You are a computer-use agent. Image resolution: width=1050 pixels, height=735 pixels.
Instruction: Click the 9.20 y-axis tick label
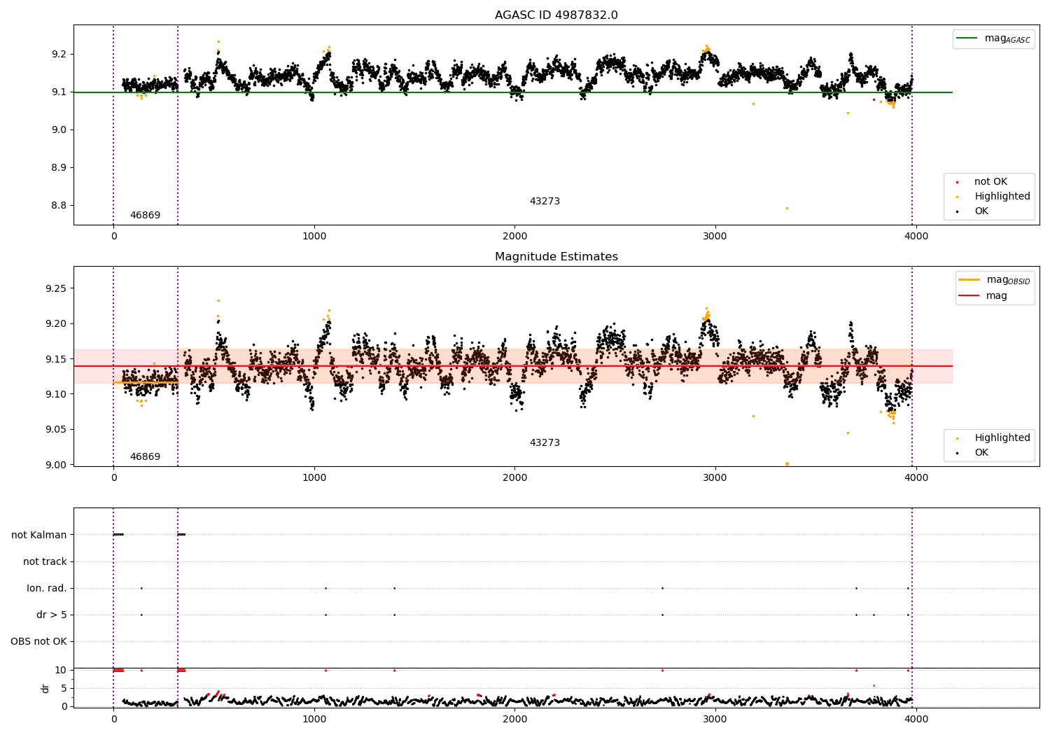(x=56, y=323)
